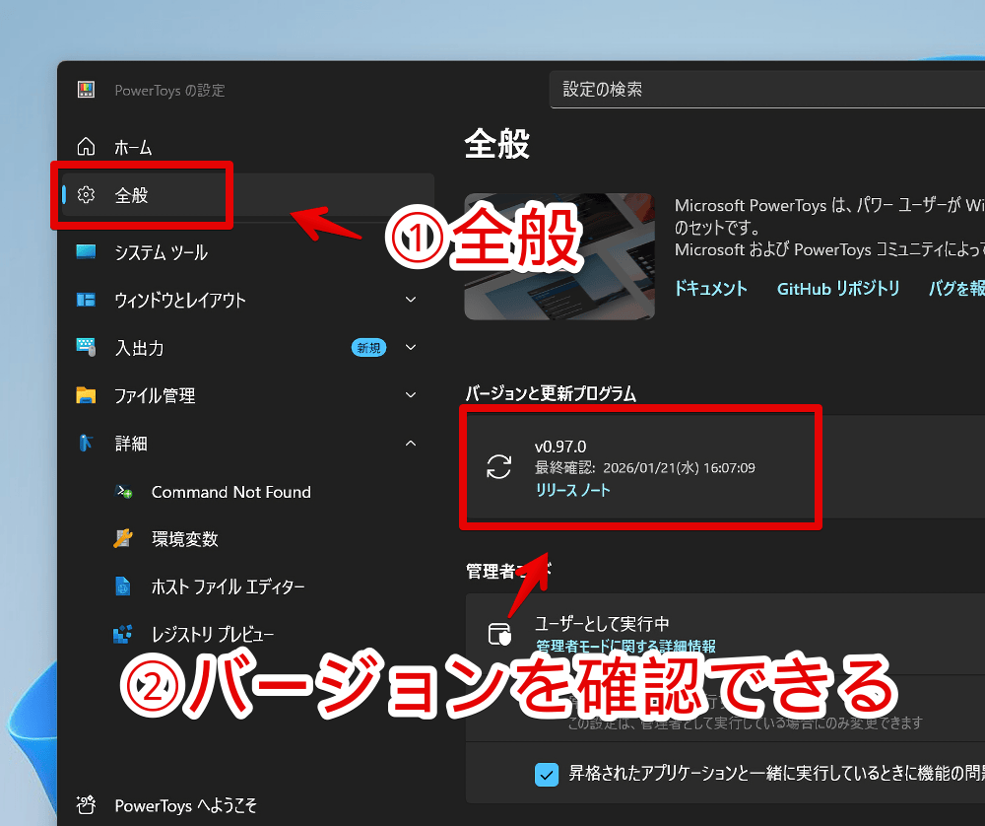This screenshot has height=826, width=985.
Task: Open the GitHub リポジトリ link
Action: 838,289
